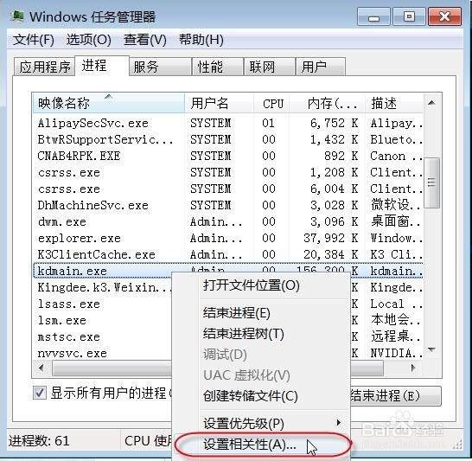
Task: Choose 设置相关性(A)... in the context menu
Action: 262,445
